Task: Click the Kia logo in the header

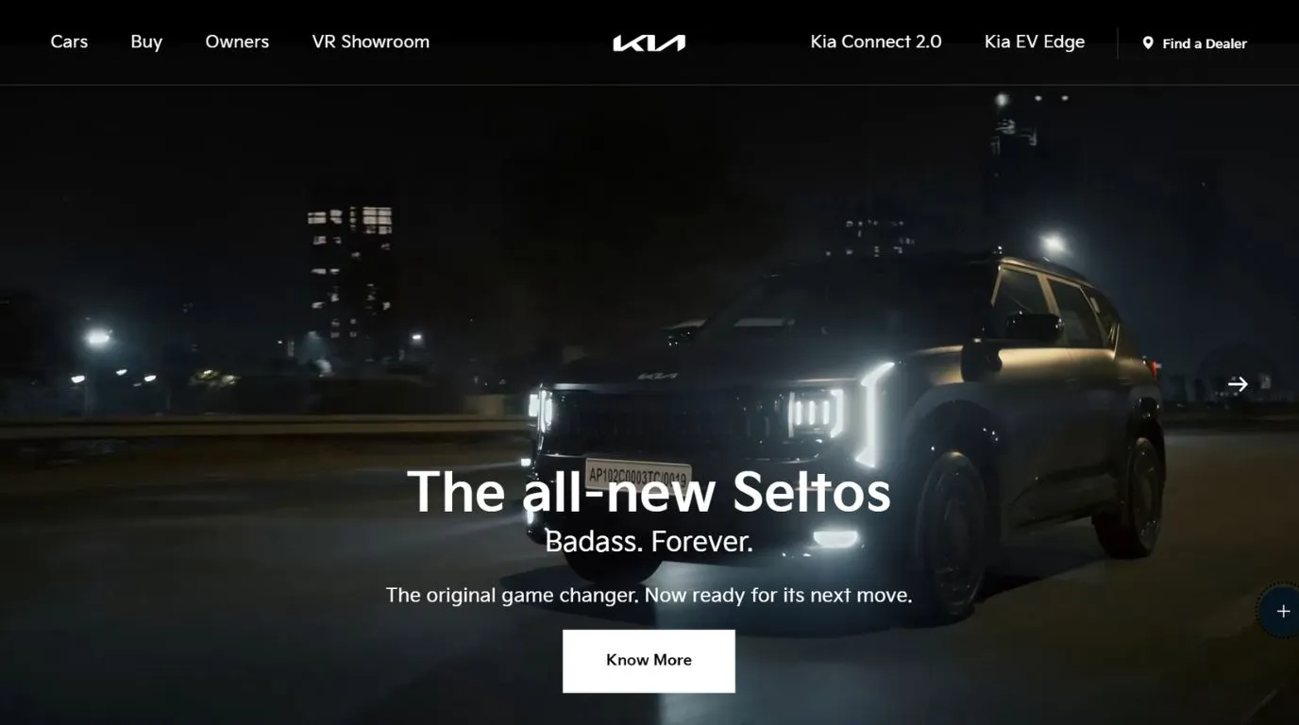Action: [x=649, y=42]
